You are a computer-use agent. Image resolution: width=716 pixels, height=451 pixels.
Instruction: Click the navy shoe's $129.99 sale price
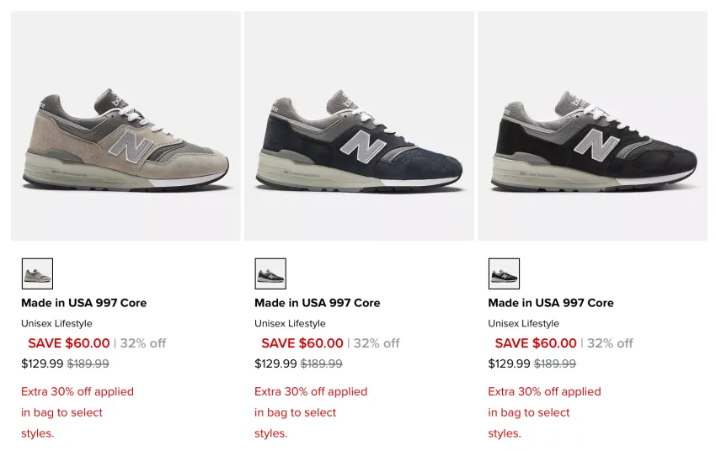[x=275, y=363]
